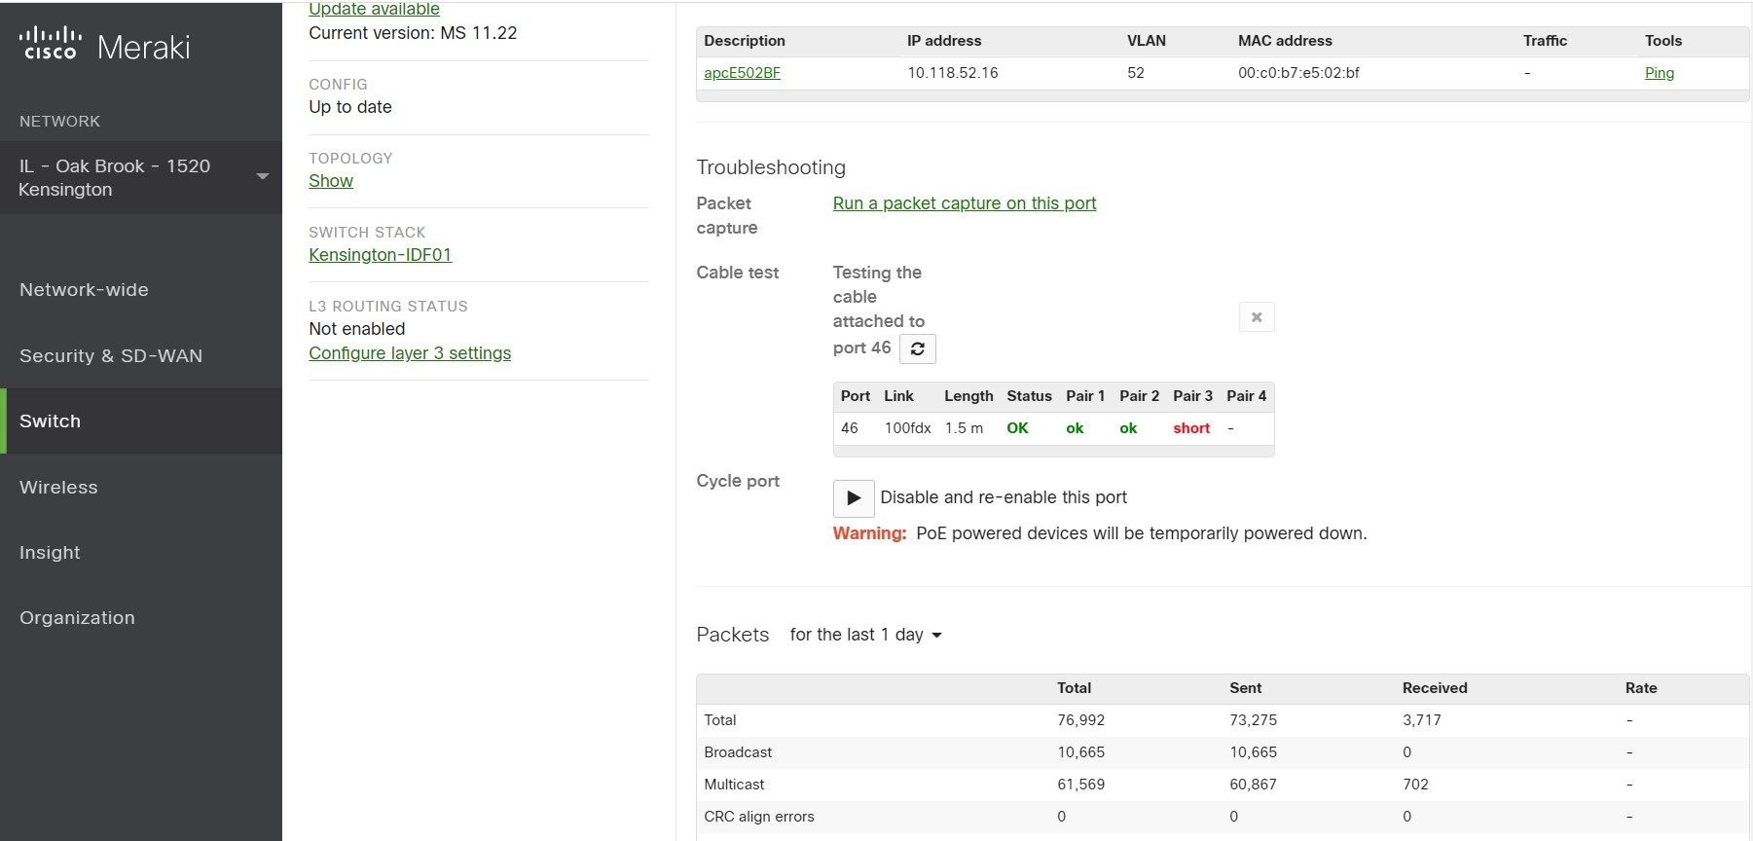Screen dimensions: 1753x841
Task: Click the Current version MS 11.22 text
Action: coord(413,33)
